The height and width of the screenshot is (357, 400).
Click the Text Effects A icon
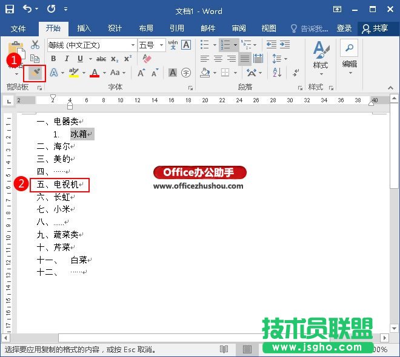click(x=54, y=73)
